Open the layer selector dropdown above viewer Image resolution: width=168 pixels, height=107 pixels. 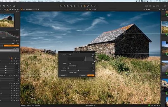pyautogui.click(x=31, y=9)
